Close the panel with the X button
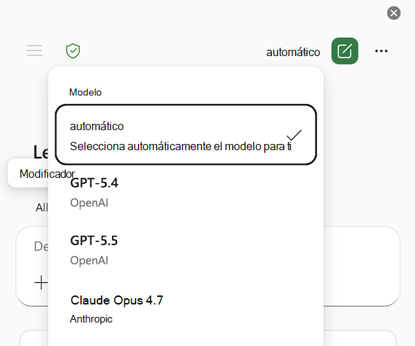Viewport: 415px width, 346px height. coord(394,13)
